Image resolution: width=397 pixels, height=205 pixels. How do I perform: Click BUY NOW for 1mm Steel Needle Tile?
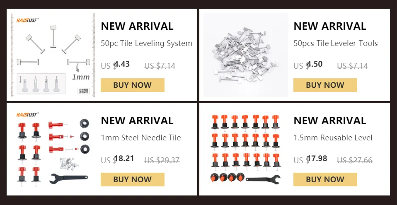[x=133, y=179]
